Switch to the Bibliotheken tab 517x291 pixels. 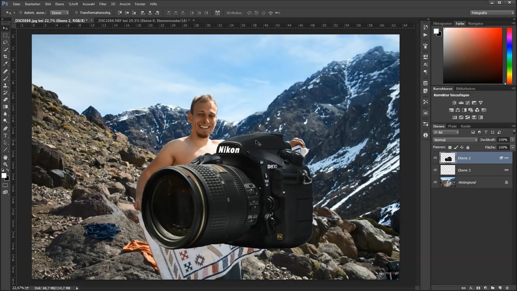pos(465,89)
